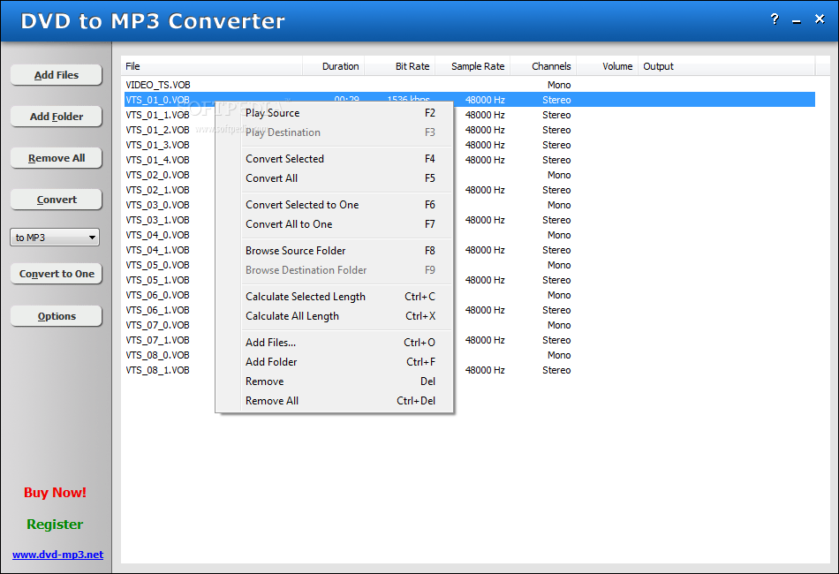Image resolution: width=839 pixels, height=574 pixels.
Task: Sort by the File column header
Action: pos(212,66)
